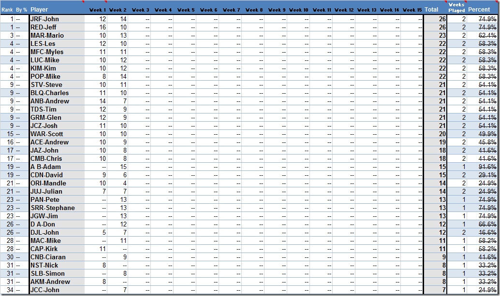Click player name TDS-Tim
This screenshot has width=500, height=296.
(x=44, y=110)
